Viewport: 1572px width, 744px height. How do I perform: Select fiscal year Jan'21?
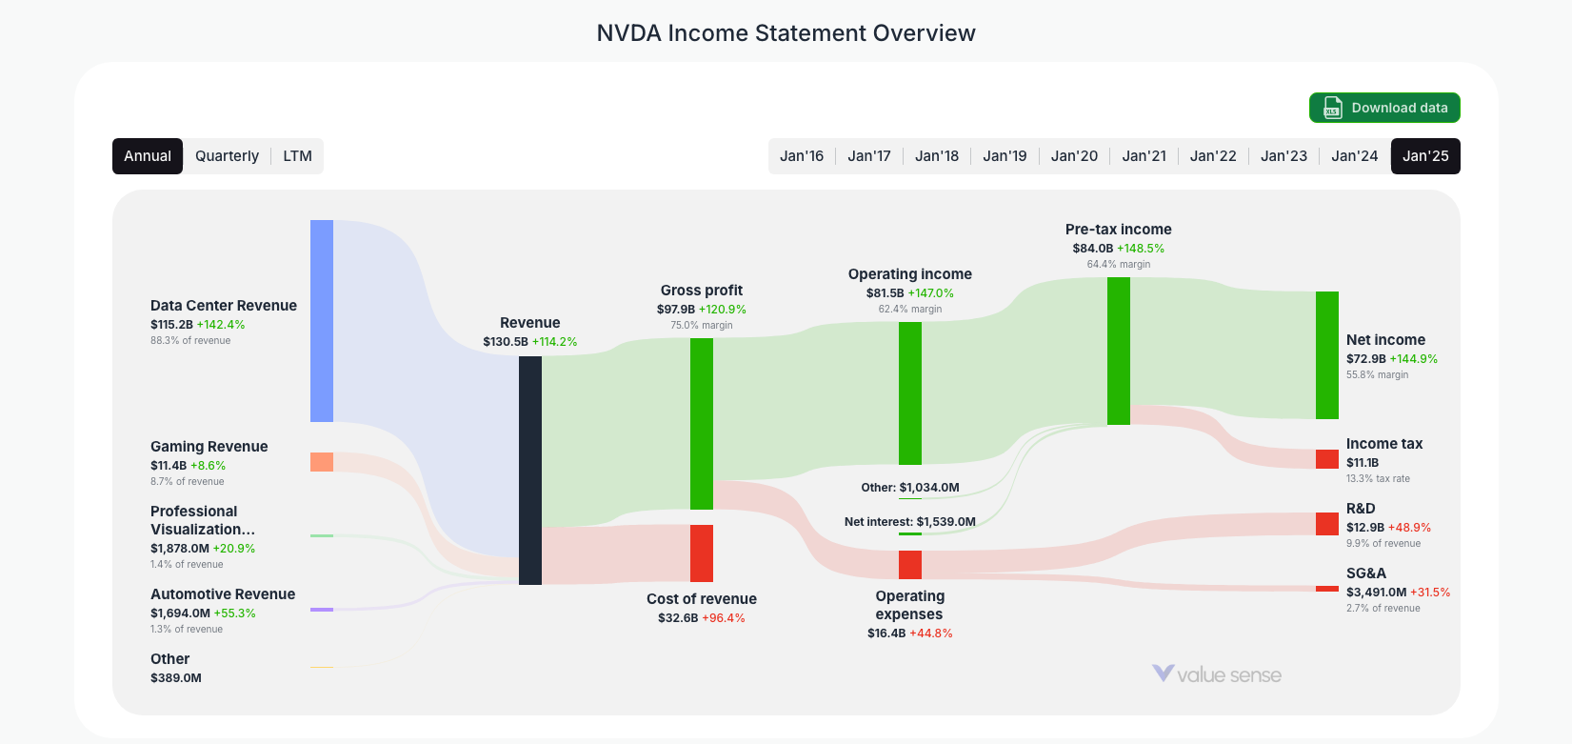click(x=1144, y=156)
